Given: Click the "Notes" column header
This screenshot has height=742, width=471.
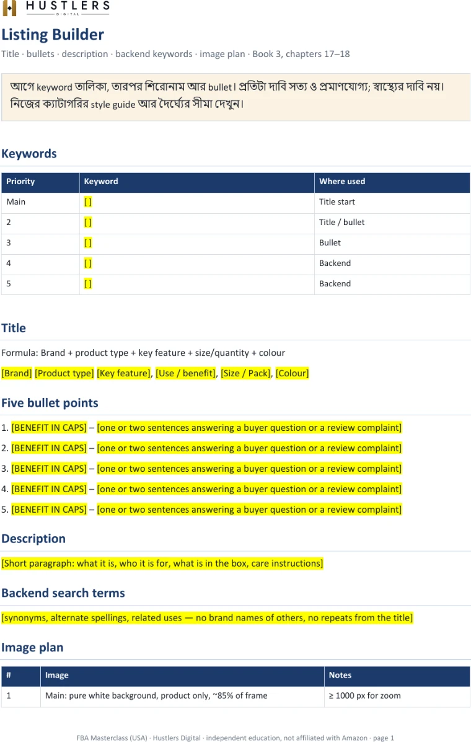Looking at the screenshot, I should [397, 676].
